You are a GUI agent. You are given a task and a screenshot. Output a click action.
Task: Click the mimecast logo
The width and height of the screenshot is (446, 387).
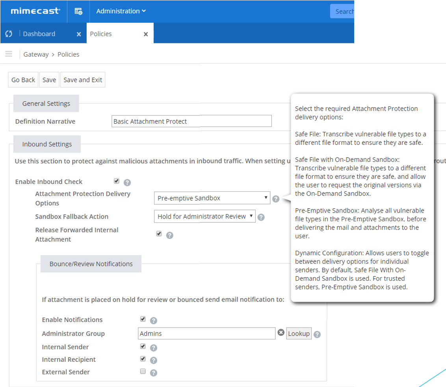tap(33, 11)
